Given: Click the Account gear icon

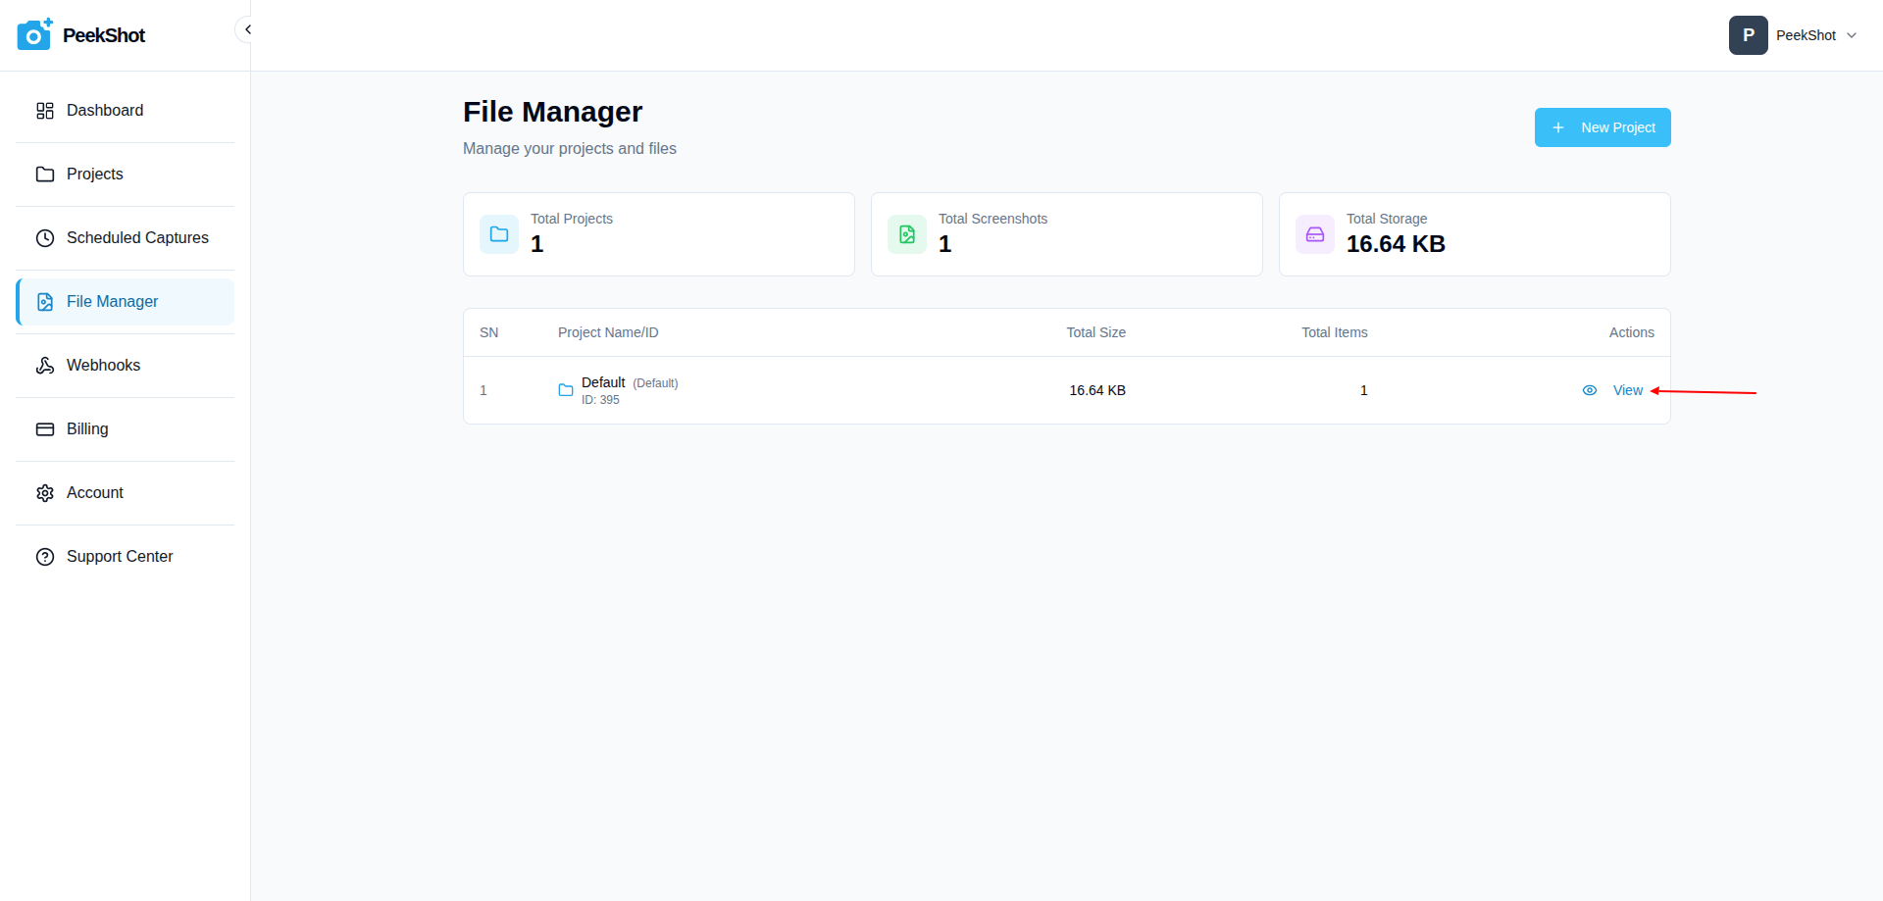Looking at the screenshot, I should pos(45,493).
